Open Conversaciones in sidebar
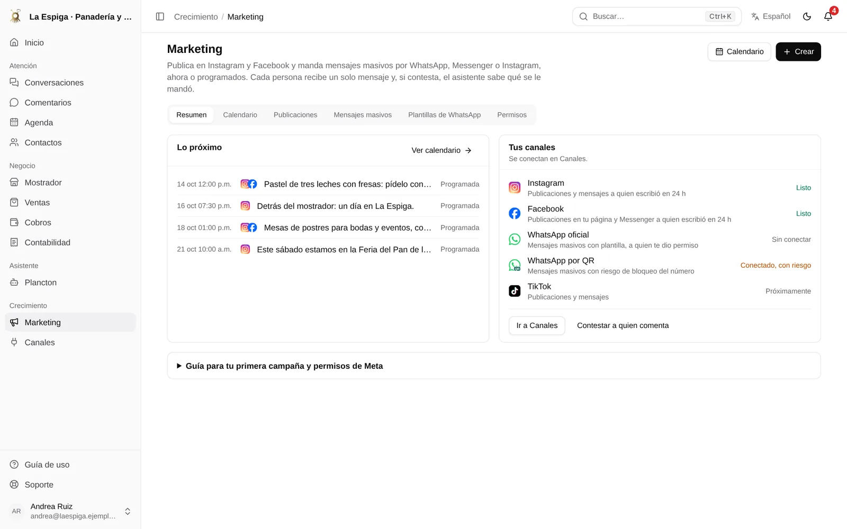 pyautogui.click(x=70, y=83)
